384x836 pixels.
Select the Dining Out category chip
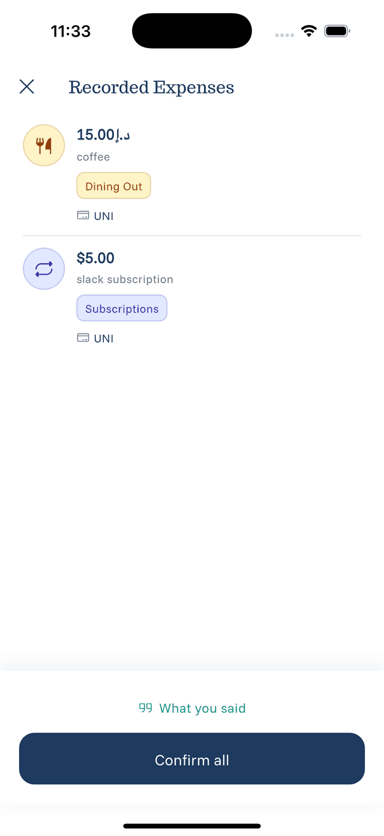[113, 185]
